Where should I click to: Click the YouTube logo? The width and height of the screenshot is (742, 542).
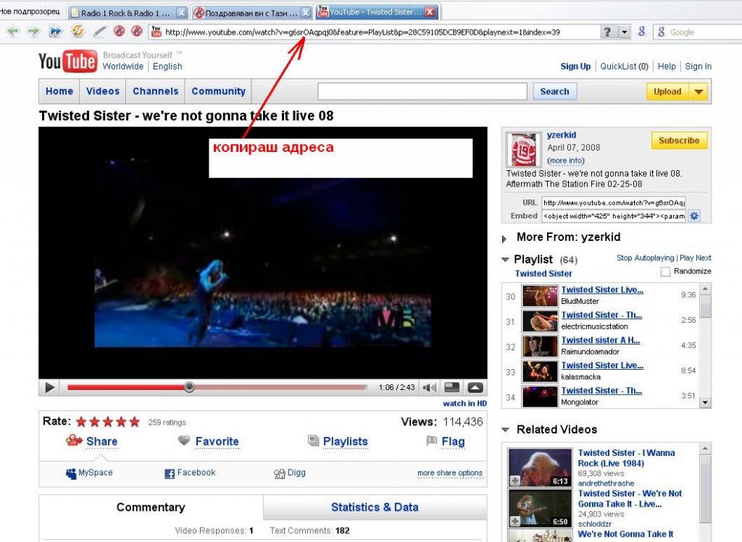(x=67, y=62)
